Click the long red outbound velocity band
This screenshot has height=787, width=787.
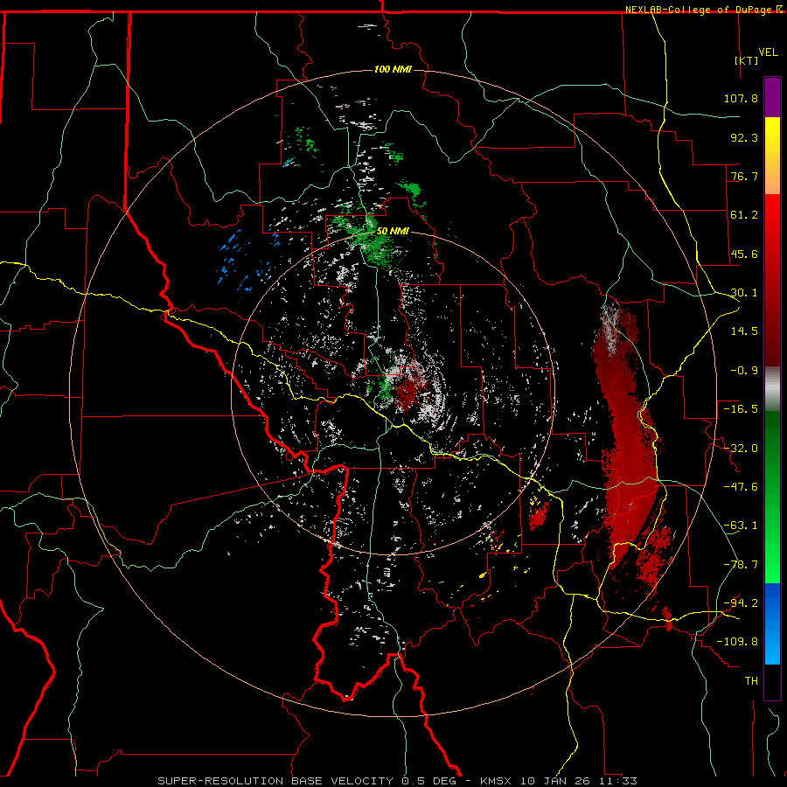(x=629, y=442)
